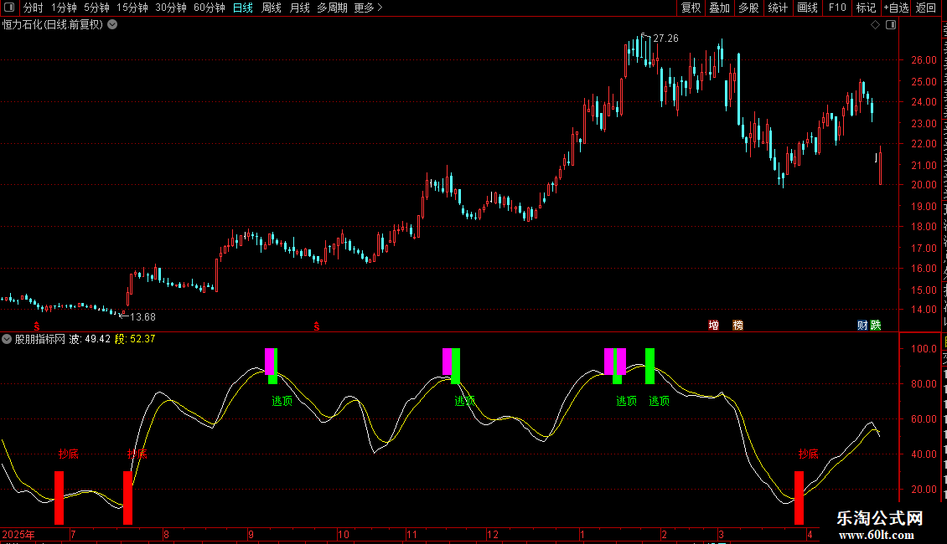Viewport: 947px width, 544px height.
Task: Activate the 画线 drawing tools
Action: (808, 8)
